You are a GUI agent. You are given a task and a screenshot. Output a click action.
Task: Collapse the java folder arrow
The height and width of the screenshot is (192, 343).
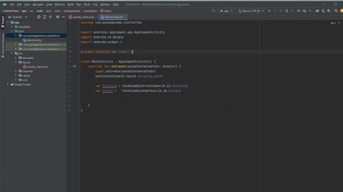click(x=12, y=31)
